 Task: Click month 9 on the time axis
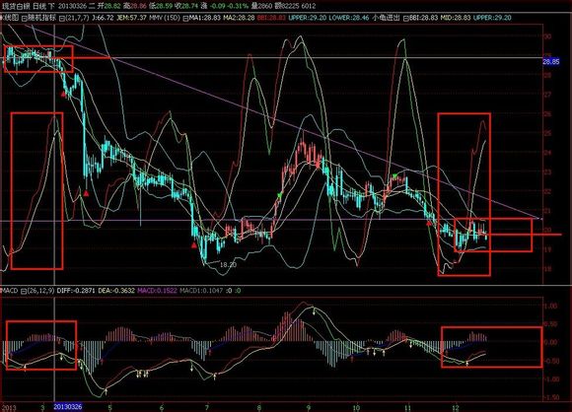pyautogui.click(x=309, y=407)
